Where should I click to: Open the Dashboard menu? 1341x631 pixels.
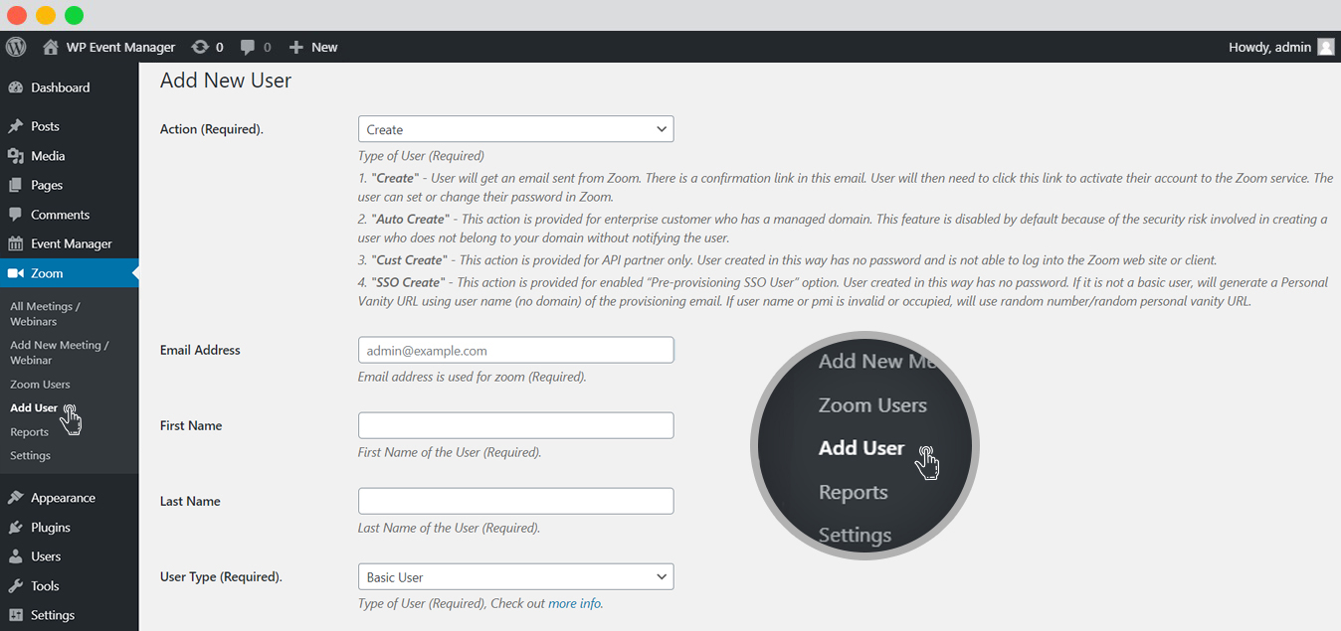(x=60, y=87)
